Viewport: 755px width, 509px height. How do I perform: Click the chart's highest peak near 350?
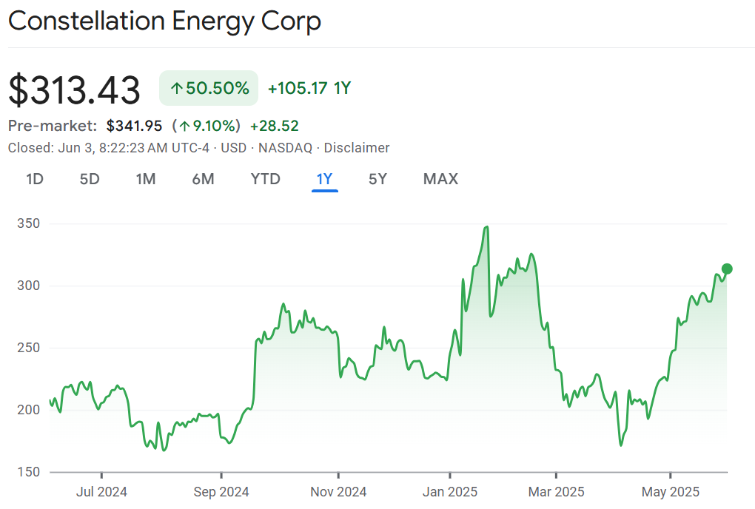[486, 227]
